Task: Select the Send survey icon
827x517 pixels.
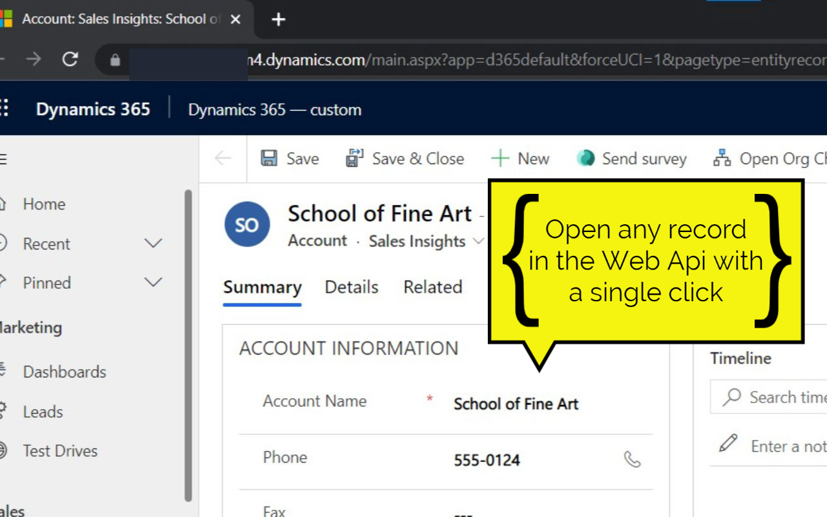Action: [x=585, y=158]
